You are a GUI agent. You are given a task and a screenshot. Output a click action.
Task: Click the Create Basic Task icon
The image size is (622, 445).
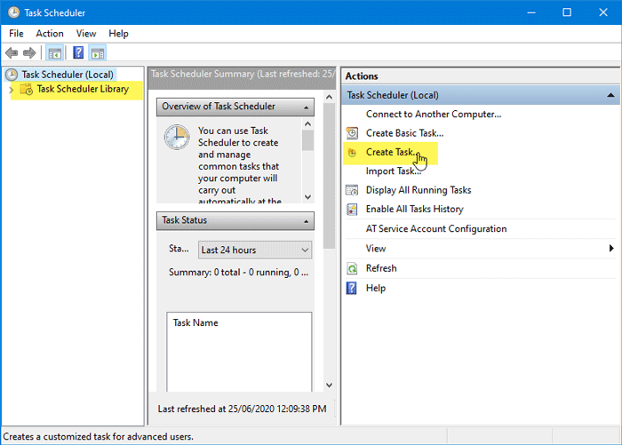point(352,133)
